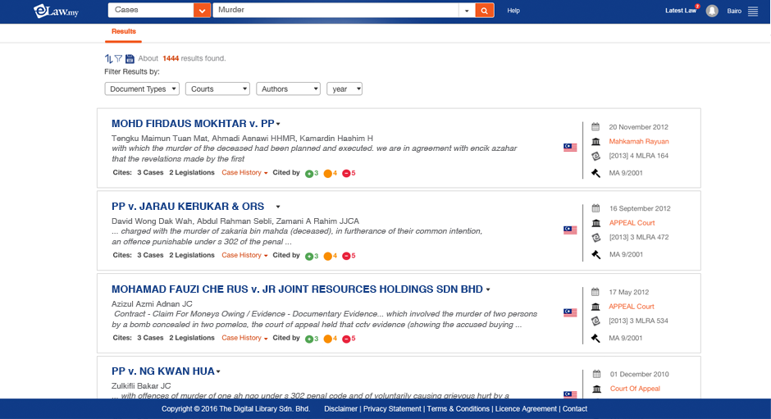
Task: Select the Results tab
Action: [124, 32]
